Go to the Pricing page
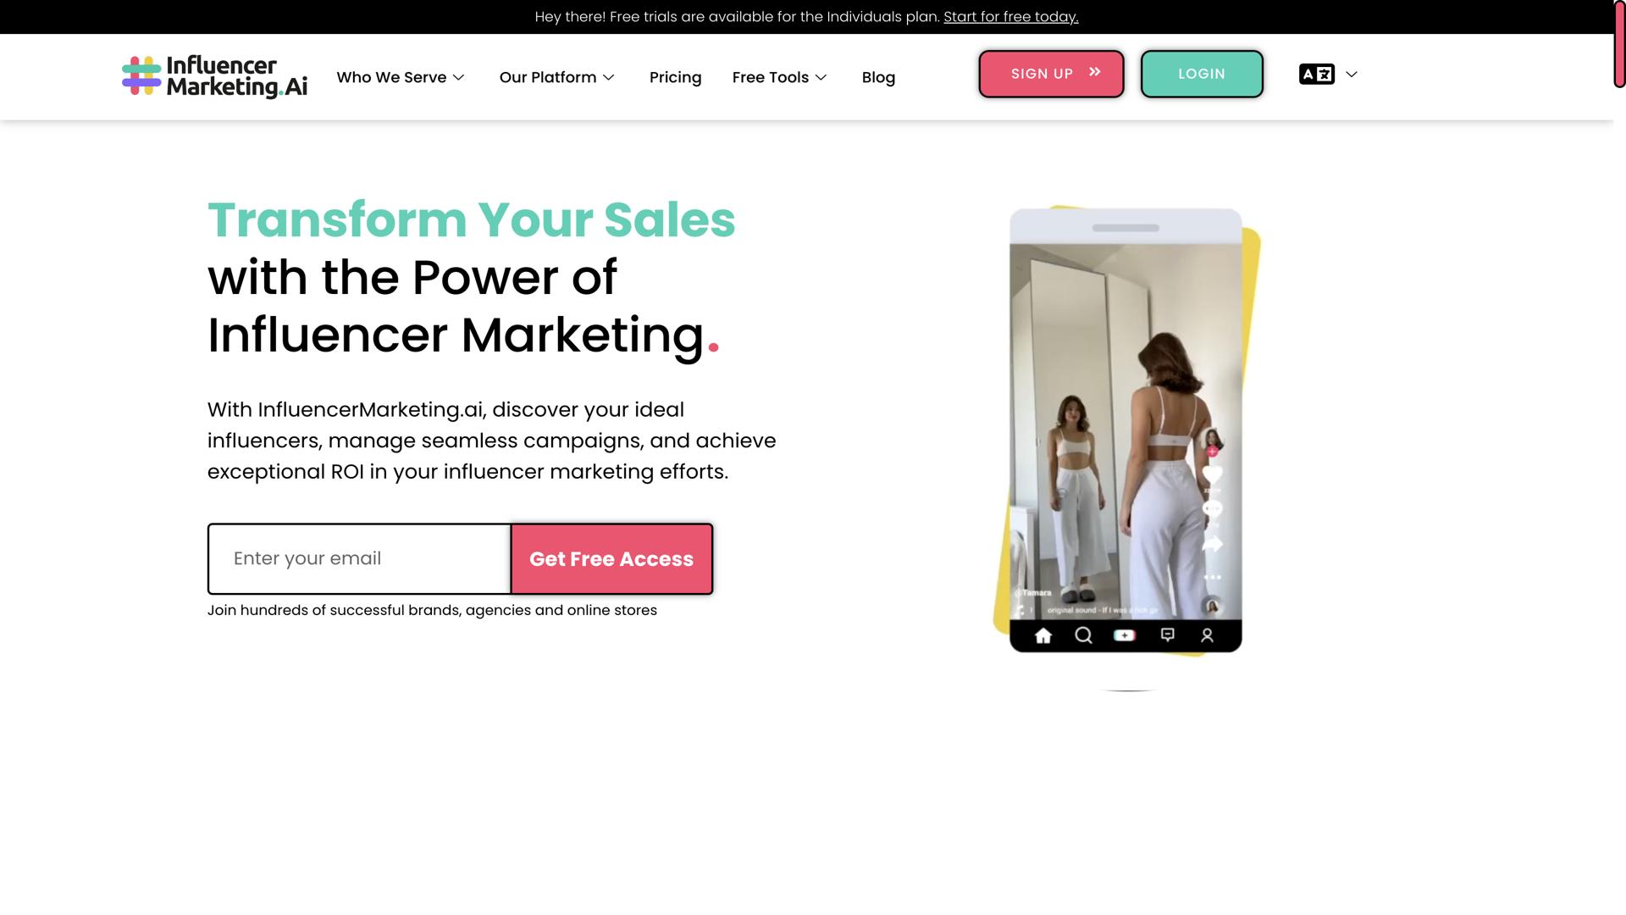Image resolution: width=1626 pixels, height=915 pixels. (x=675, y=77)
